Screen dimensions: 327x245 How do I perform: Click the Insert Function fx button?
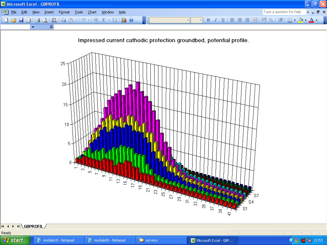pyautogui.click(x=51, y=27)
